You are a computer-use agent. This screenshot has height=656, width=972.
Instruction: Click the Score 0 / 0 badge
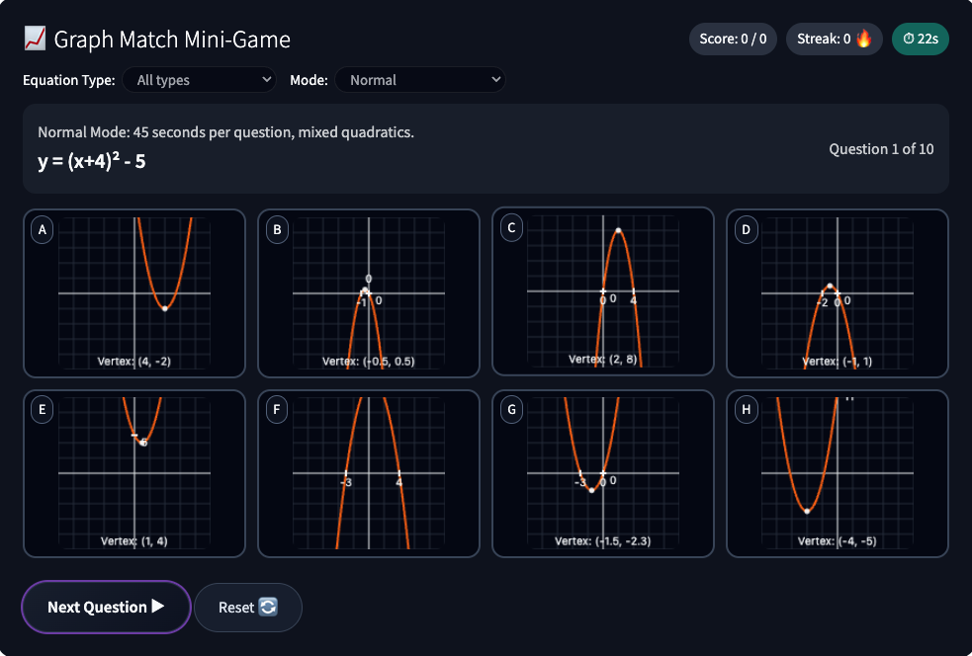(x=733, y=40)
